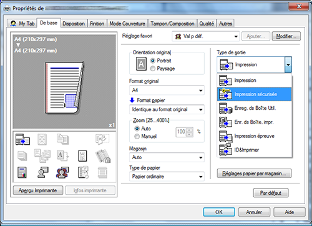
Task: Open the Format original dropdown
Action: 167,91
